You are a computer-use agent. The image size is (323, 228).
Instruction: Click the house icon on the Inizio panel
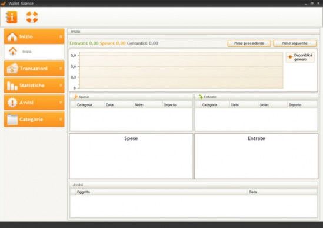[12, 36]
